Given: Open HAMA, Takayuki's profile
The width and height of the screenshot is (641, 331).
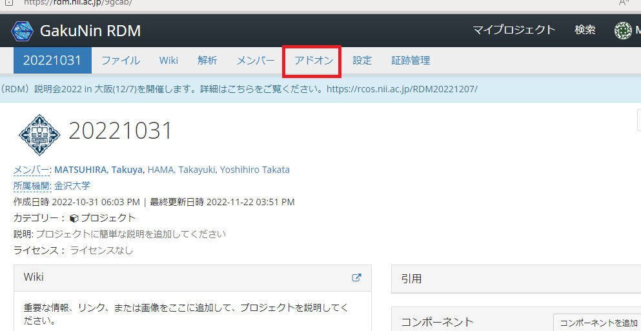Looking at the screenshot, I should 181,170.
